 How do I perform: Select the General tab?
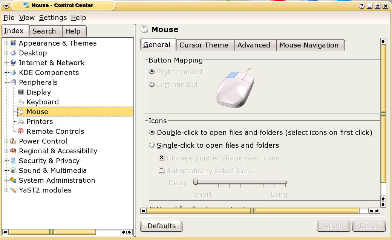point(158,44)
